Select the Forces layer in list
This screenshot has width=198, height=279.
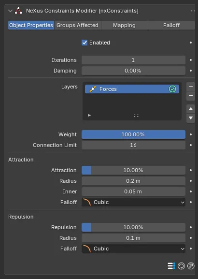click(132, 89)
